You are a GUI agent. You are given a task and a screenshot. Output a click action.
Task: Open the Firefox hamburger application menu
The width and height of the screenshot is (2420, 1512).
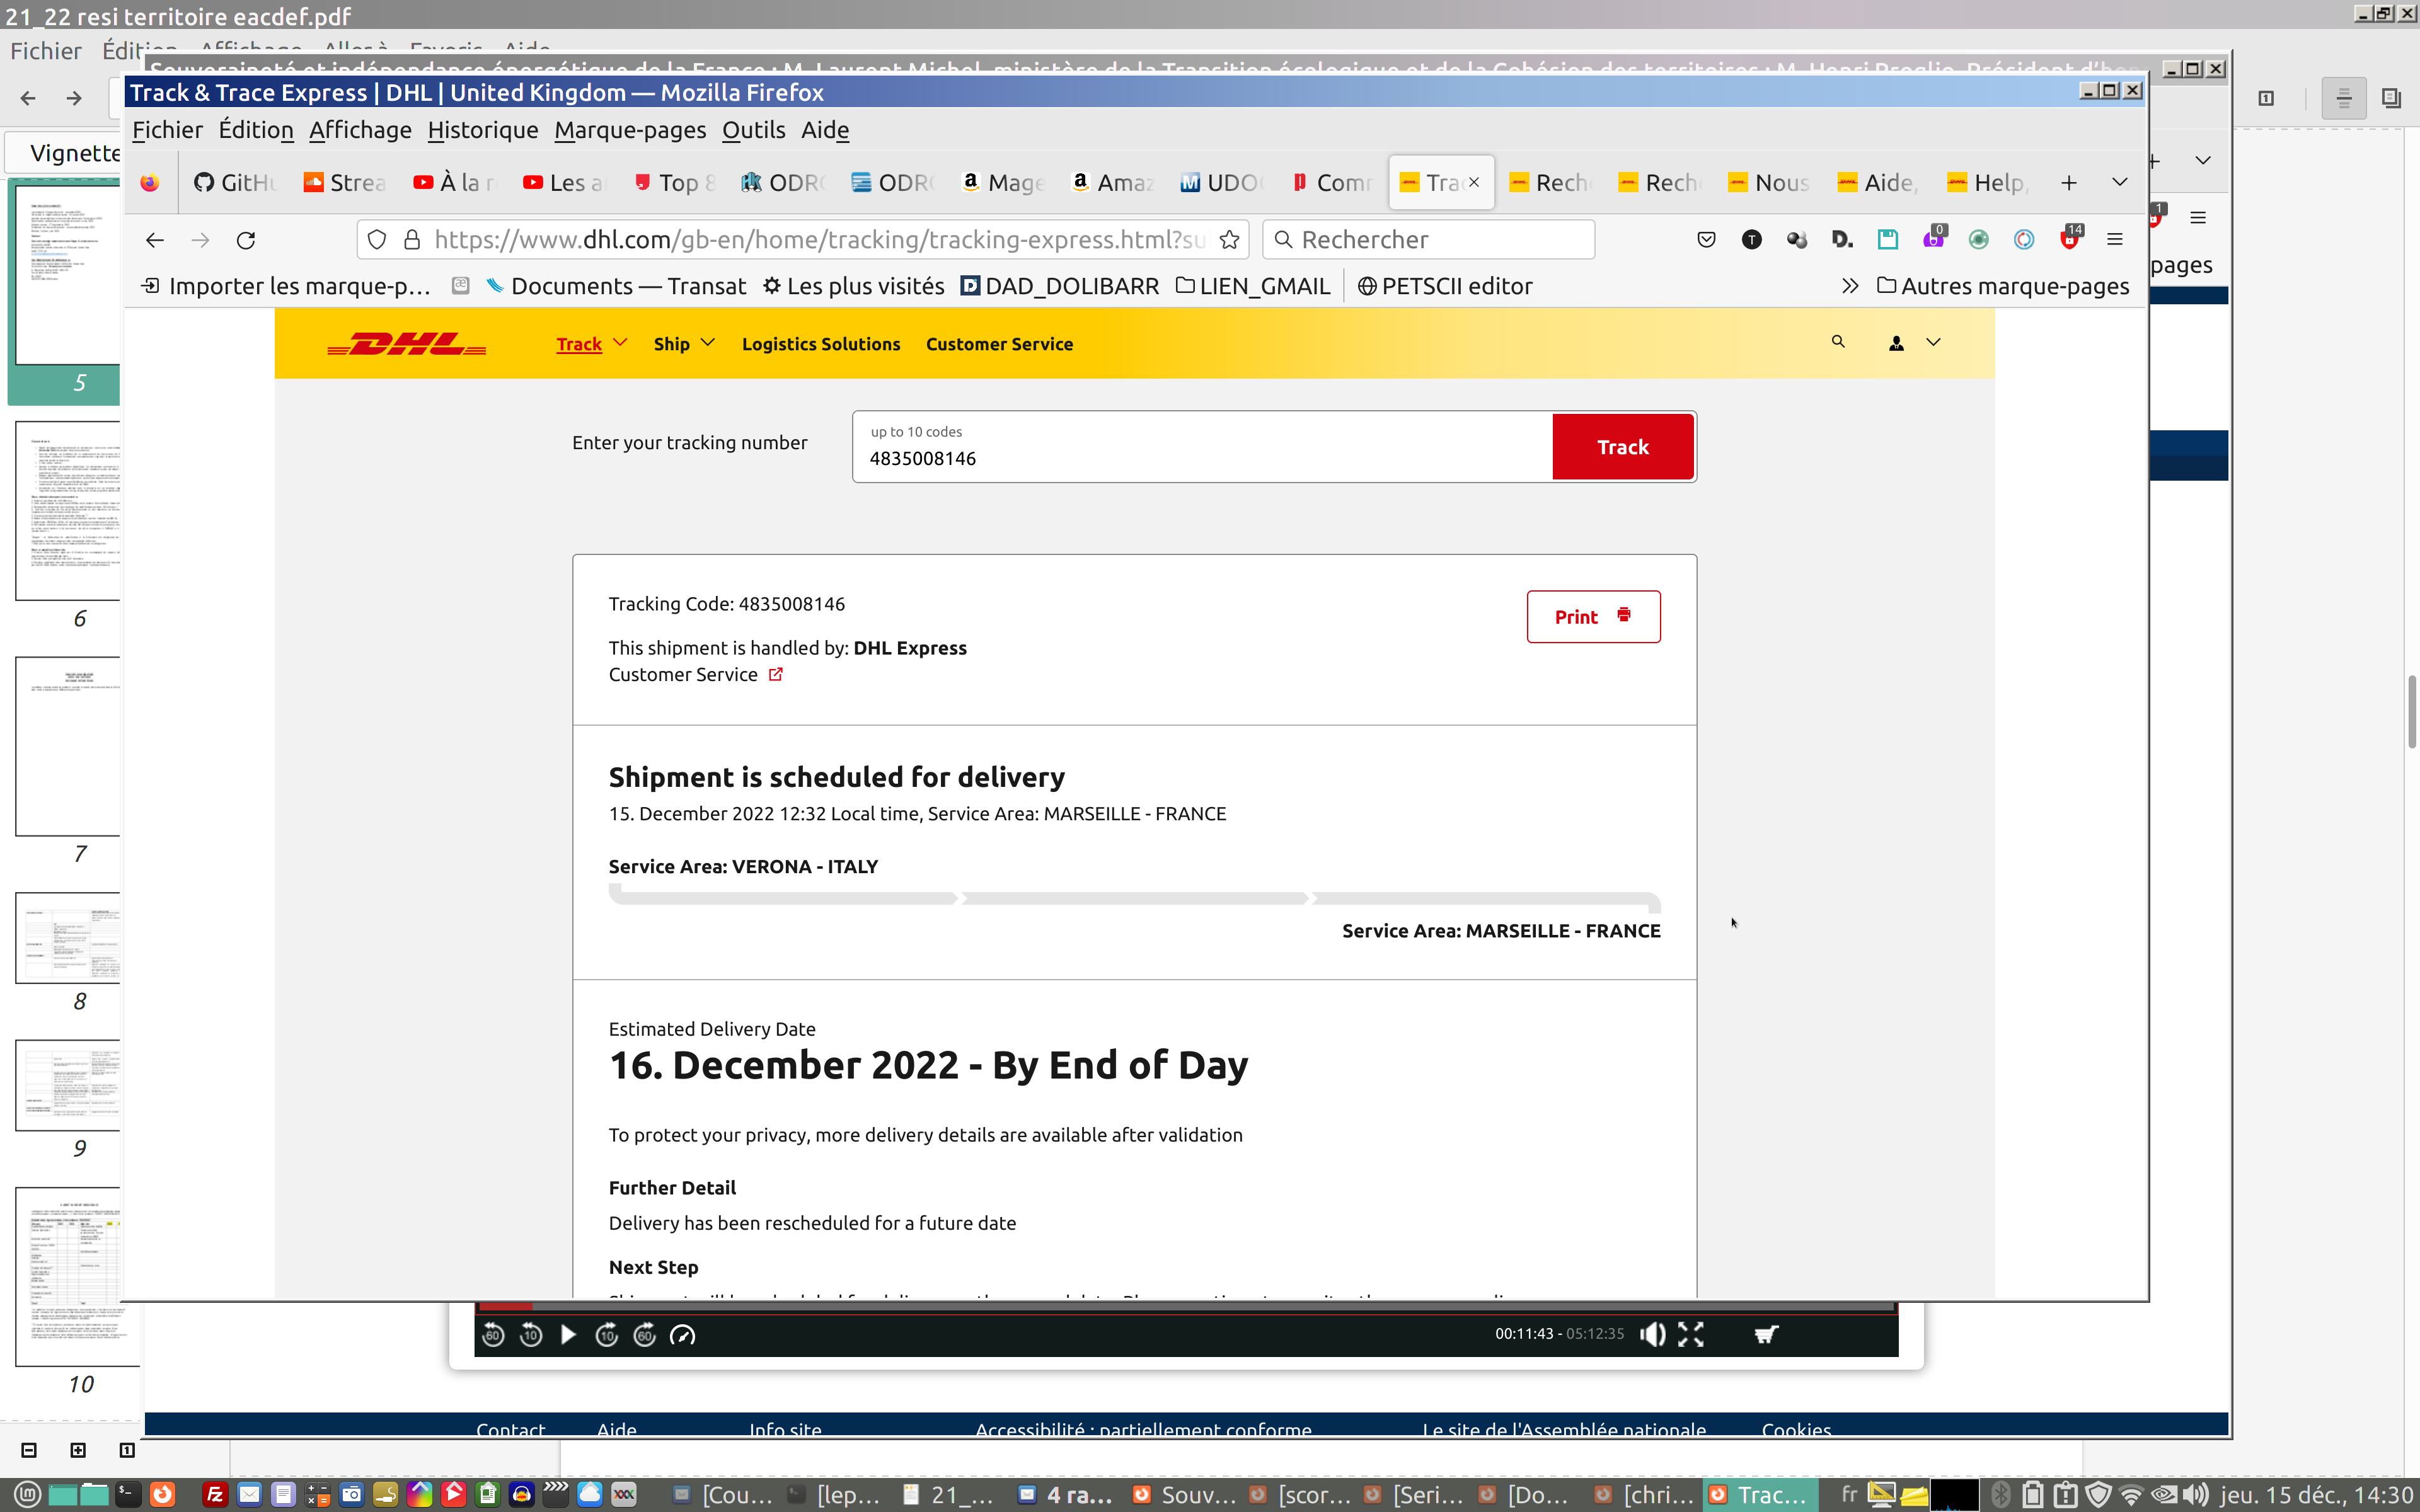click(x=2114, y=240)
